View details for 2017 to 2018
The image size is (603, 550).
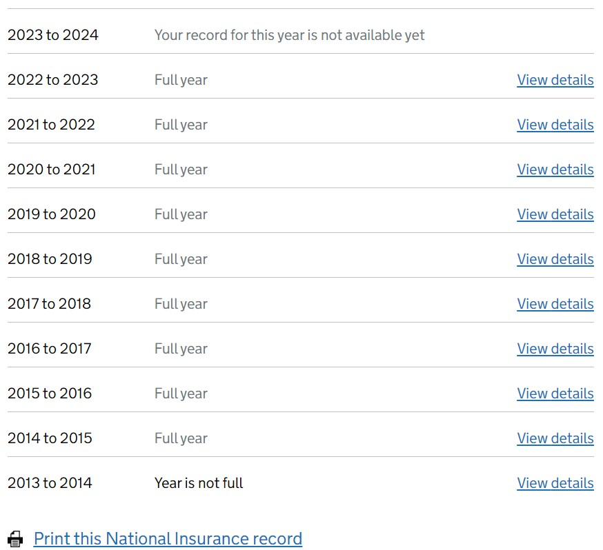[x=555, y=304]
